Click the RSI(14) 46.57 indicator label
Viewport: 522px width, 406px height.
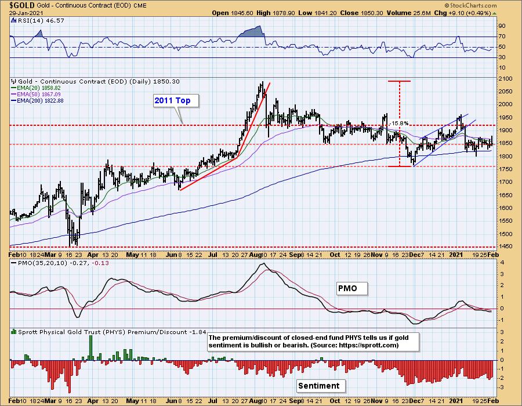coord(41,21)
